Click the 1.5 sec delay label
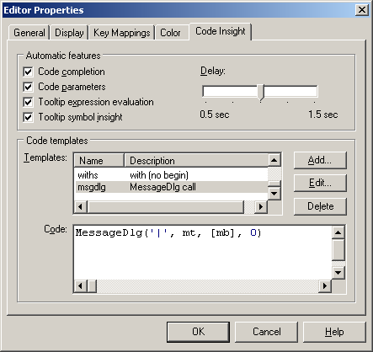373x352 pixels. (323, 115)
